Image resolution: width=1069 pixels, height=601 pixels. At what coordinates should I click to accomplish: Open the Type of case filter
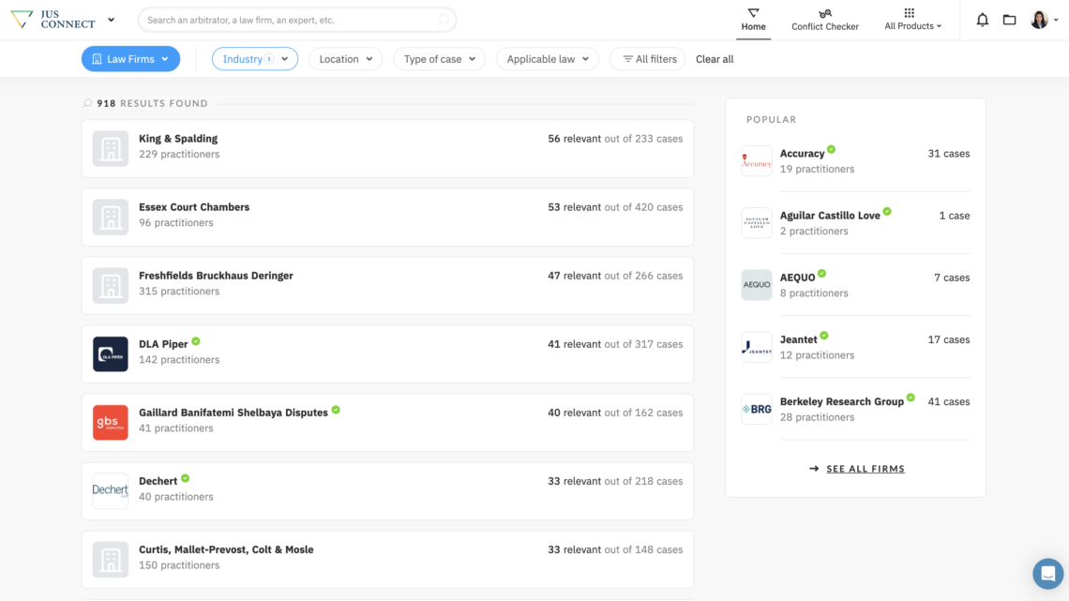click(439, 59)
